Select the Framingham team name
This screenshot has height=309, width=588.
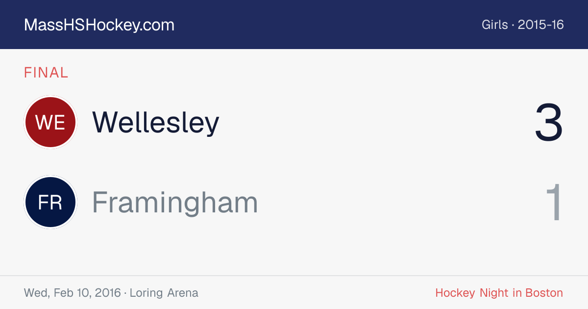175,202
